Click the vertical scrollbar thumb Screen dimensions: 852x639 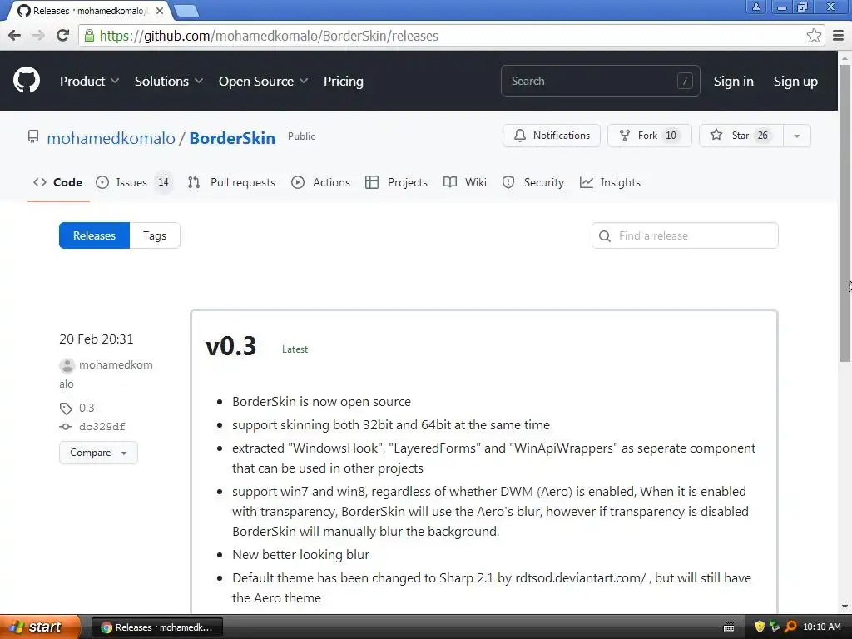(x=845, y=212)
